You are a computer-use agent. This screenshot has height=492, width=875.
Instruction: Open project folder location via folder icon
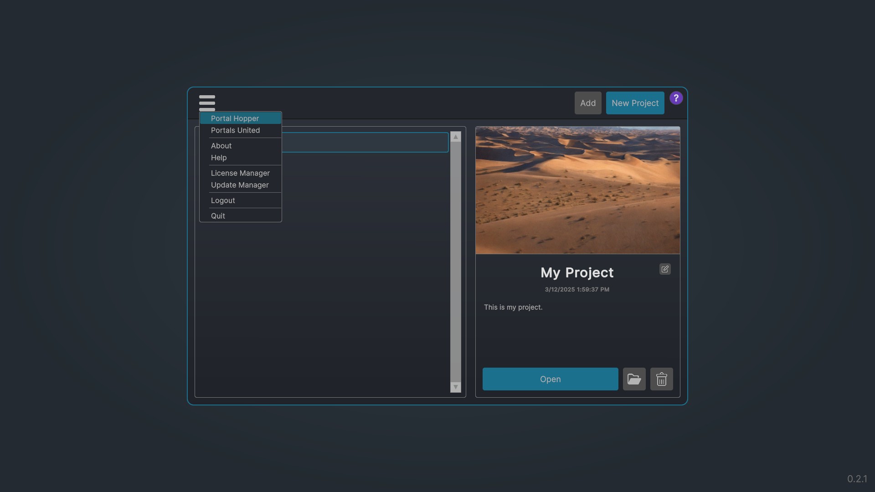634,379
